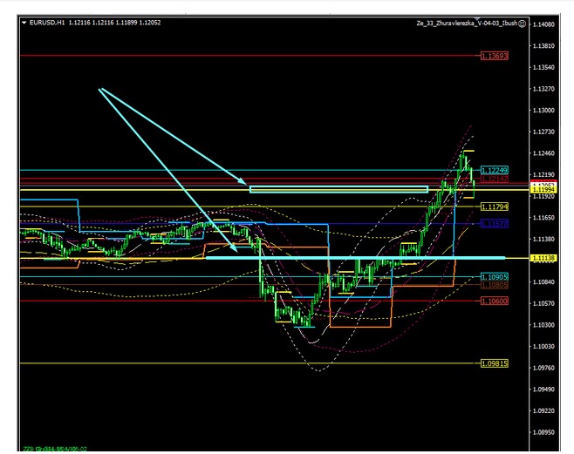Click the Expert Advisor smiley face icon
The image size is (574, 454).
coord(522,24)
